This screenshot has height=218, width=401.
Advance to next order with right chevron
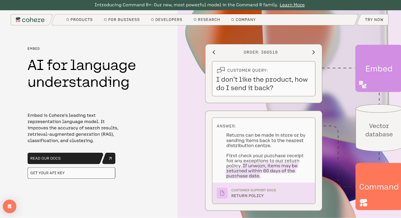click(313, 52)
